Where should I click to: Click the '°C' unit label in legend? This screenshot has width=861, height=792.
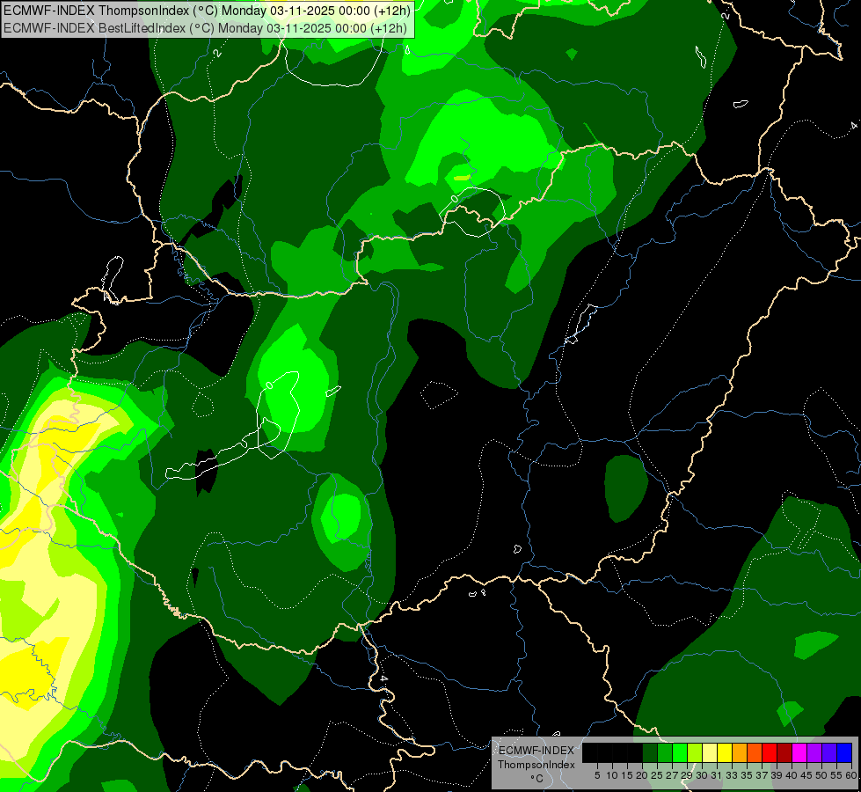point(537,779)
